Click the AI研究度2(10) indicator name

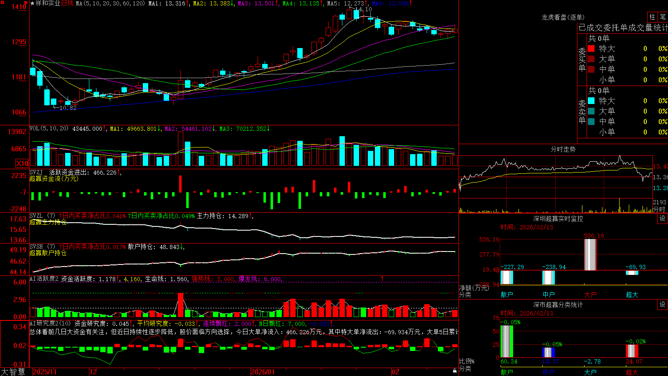pos(50,323)
